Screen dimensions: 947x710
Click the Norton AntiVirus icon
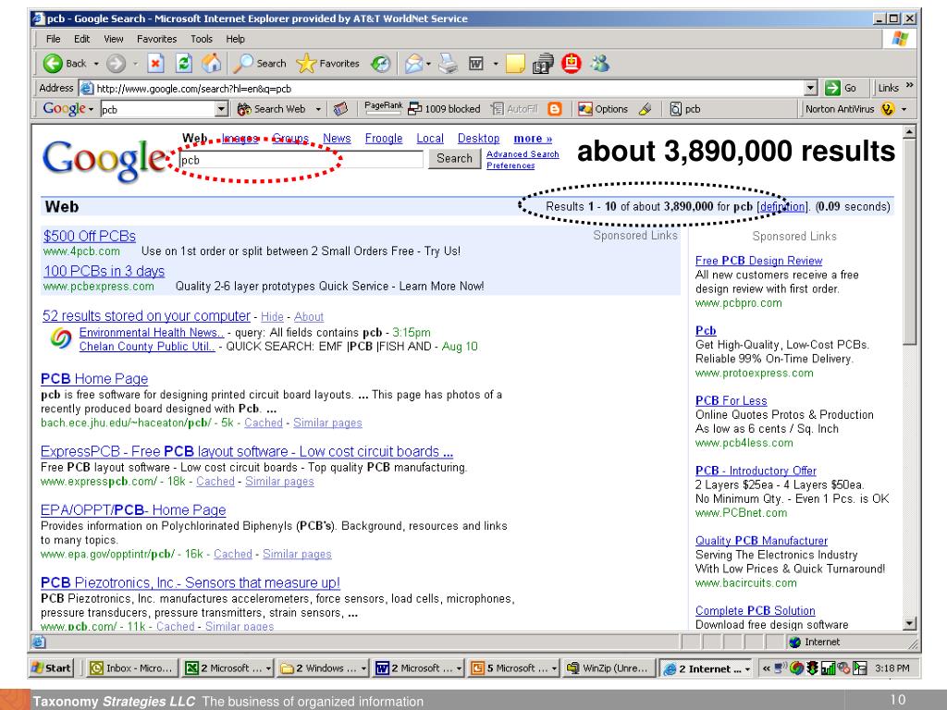887,109
